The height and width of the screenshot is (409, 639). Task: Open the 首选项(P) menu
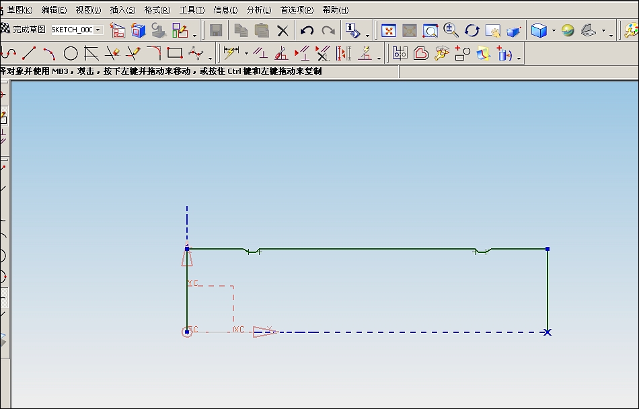(297, 10)
